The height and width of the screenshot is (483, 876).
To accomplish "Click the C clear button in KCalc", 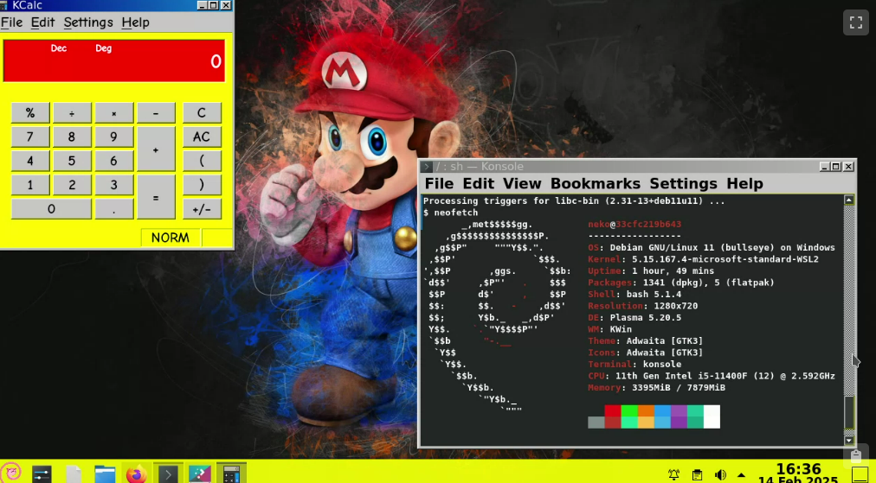I will tap(202, 113).
